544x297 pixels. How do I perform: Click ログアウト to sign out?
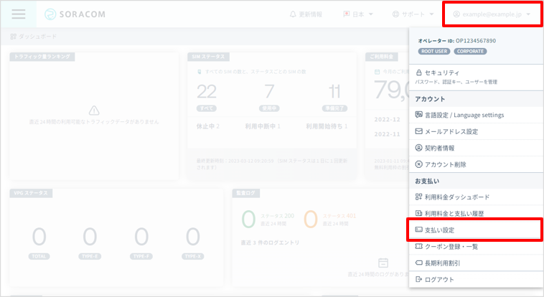(x=476, y=279)
